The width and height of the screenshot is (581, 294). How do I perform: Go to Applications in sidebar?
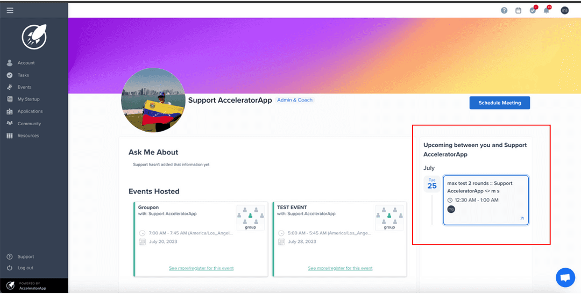pos(30,111)
